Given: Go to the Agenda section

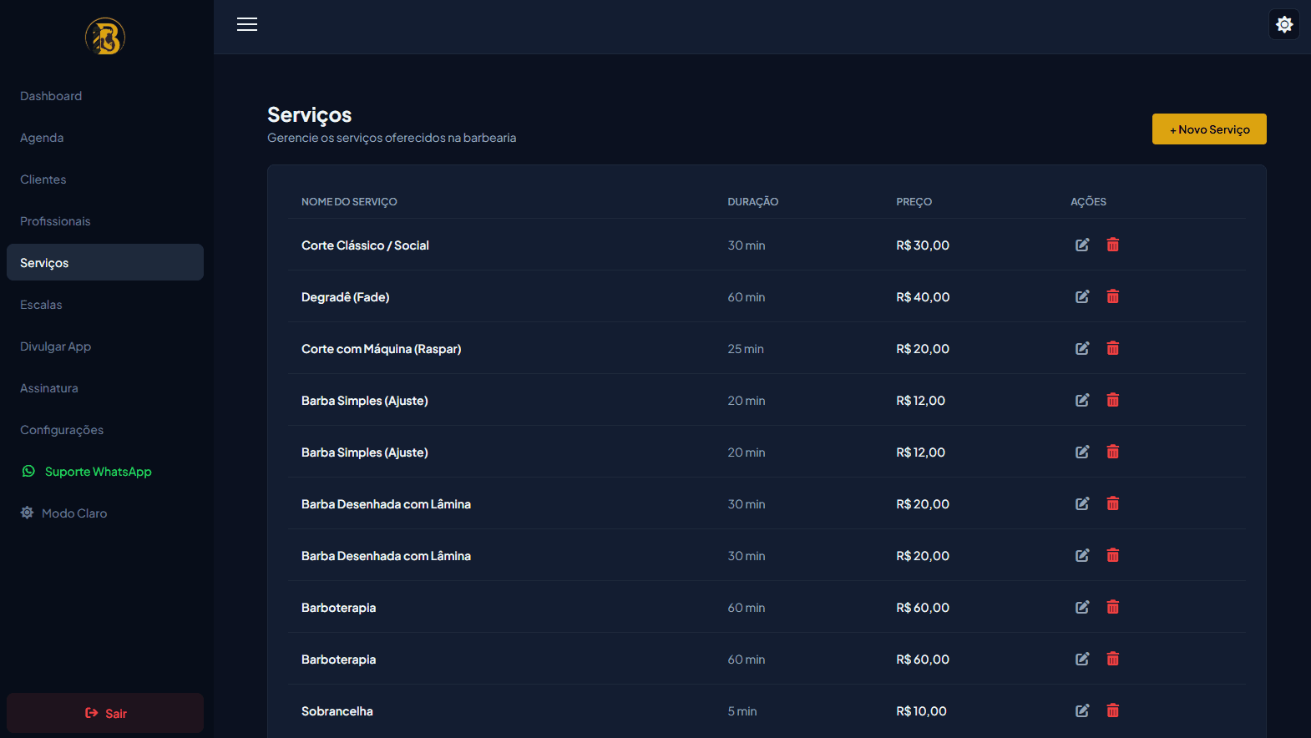Looking at the screenshot, I should 42,138.
